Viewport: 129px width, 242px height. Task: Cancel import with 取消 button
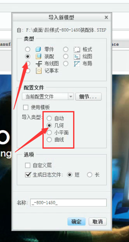click(97, 222)
